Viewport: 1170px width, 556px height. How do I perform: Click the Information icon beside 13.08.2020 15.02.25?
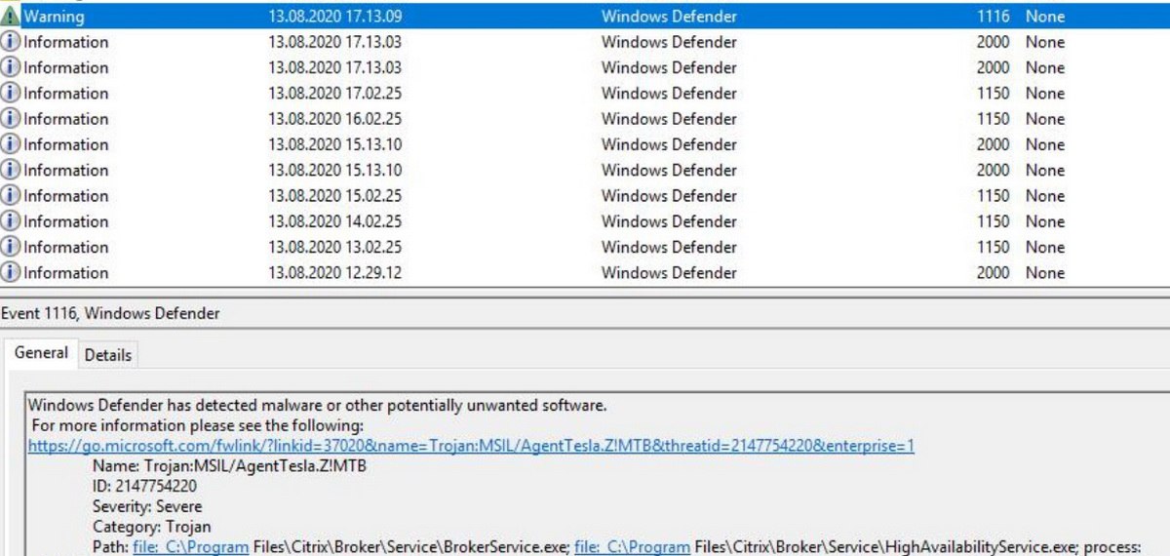(x=11, y=196)
